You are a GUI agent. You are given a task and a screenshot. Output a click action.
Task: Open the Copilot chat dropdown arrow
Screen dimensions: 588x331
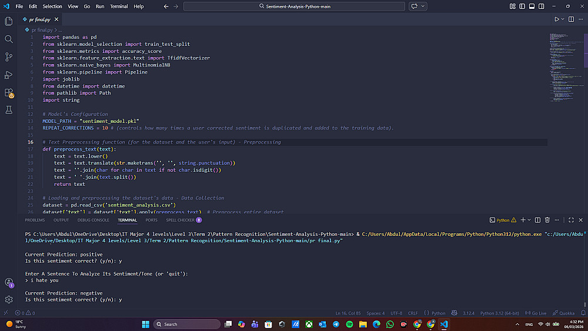(422, 6)
